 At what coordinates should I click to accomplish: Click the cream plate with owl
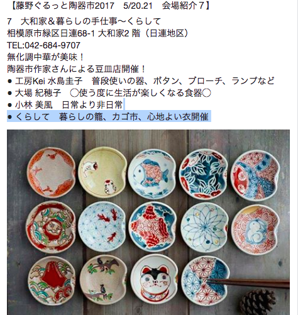(102, 172)
